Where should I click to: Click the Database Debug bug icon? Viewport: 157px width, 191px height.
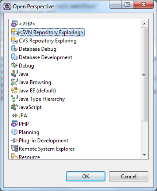point(15,49)
